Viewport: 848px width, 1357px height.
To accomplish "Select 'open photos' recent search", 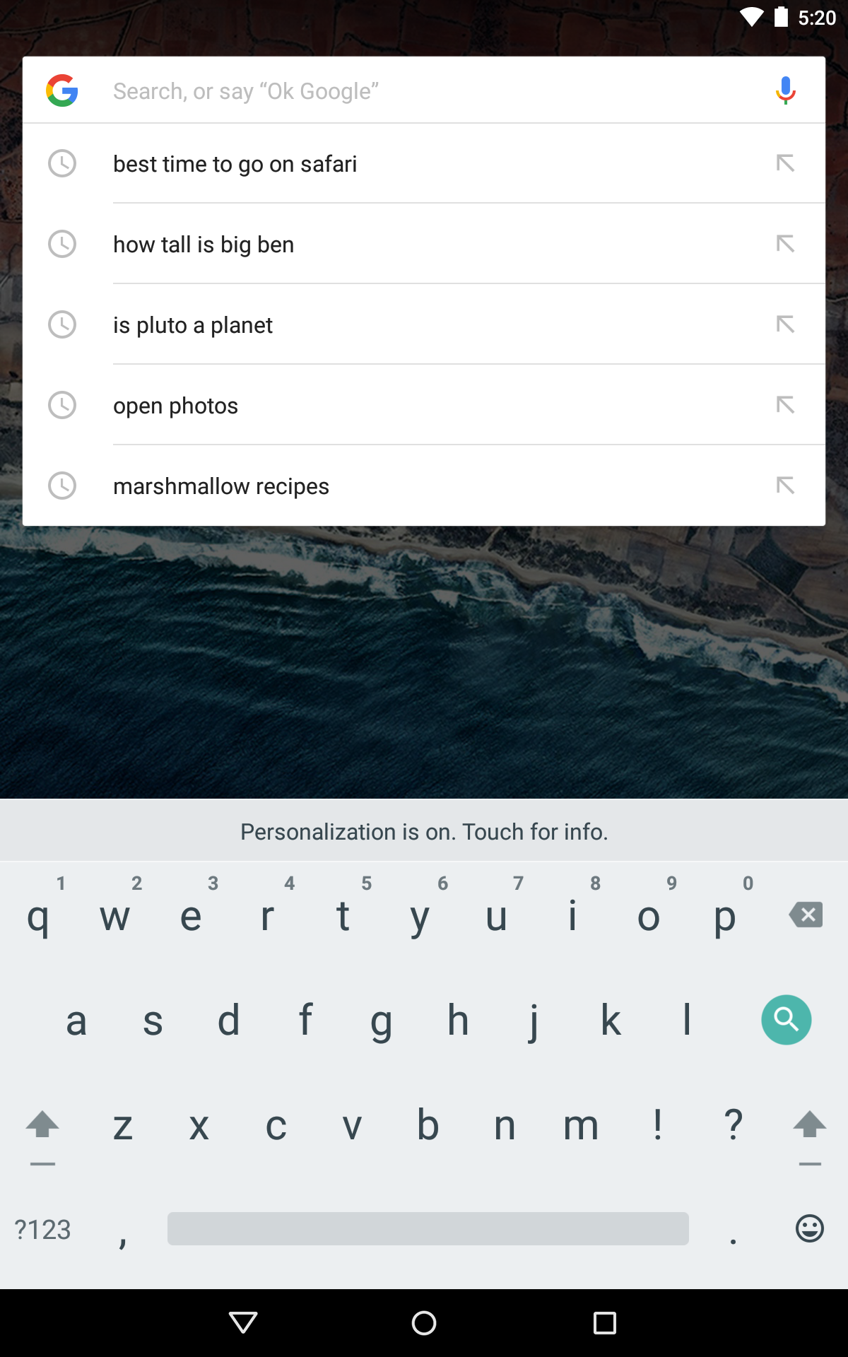I will tap(424, 405).
